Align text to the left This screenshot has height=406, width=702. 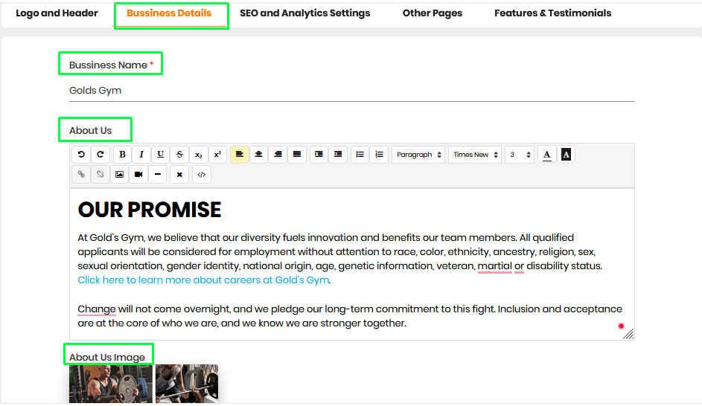[240, 155]
